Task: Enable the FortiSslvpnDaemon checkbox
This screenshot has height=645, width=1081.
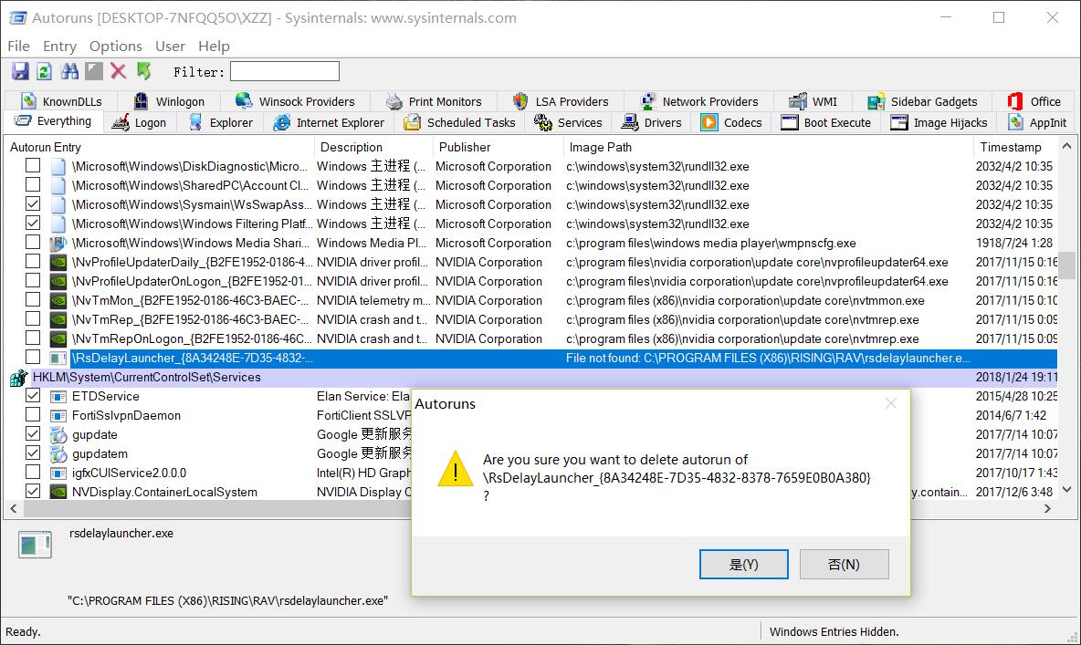Action: click(x=32, y=415)
